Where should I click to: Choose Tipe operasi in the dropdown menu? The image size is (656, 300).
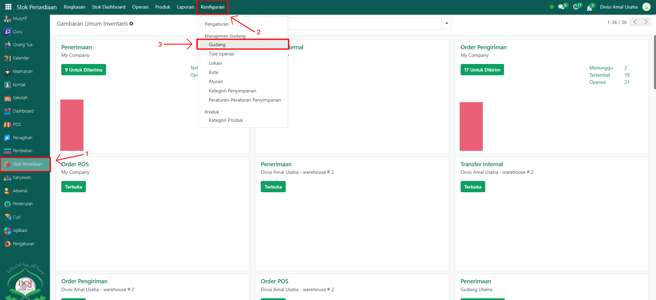point(221,54)
